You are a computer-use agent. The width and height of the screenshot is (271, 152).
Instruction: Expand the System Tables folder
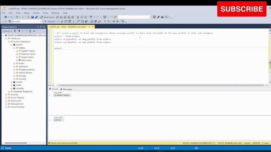coord(17,51)
